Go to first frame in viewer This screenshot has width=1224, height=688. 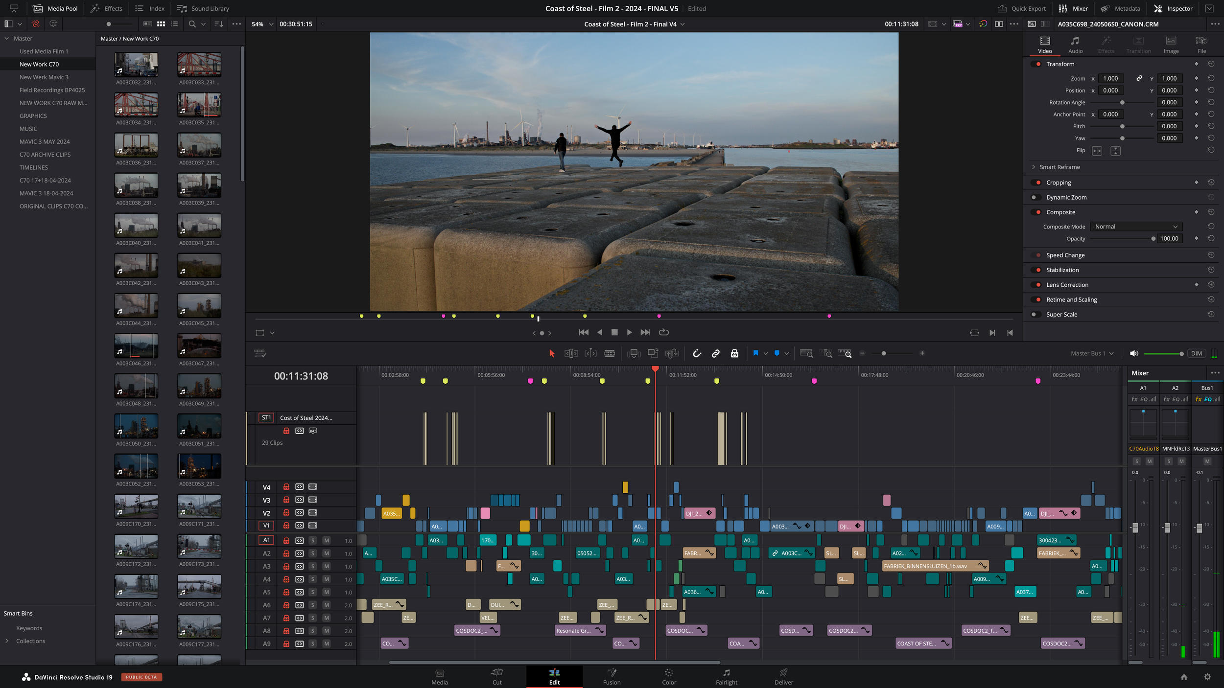pos(583,332)
